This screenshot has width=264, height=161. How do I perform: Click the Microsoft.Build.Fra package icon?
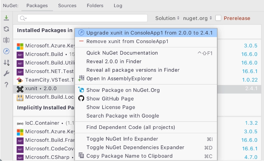coord(20,141)
